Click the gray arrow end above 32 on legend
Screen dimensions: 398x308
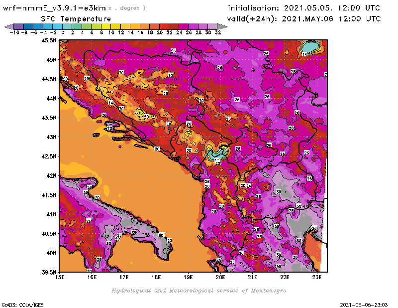(222, 26)
